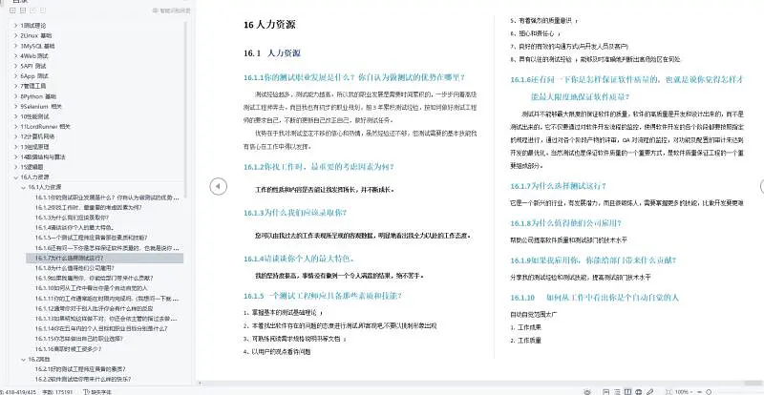
Task: Collapse the 16.2 section chevron
Action: coord(23,359)
